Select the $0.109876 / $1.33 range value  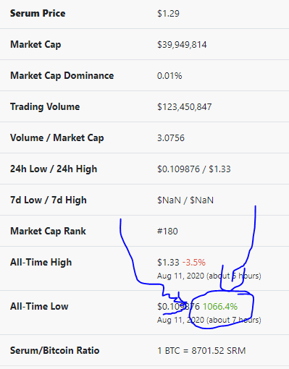tap(194, 169)
